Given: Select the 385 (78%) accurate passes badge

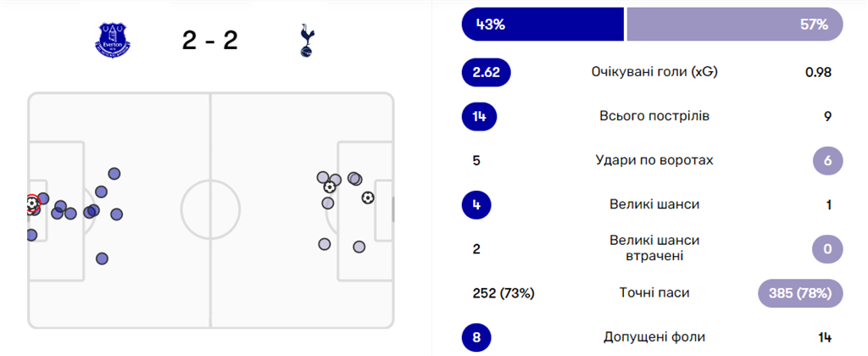Looking at the screenshot, I should click(x=800, y=293).
